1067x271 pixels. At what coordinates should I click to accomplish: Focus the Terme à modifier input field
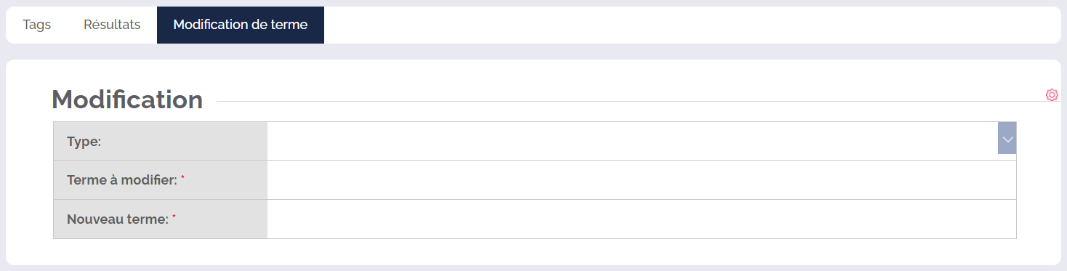641,180
